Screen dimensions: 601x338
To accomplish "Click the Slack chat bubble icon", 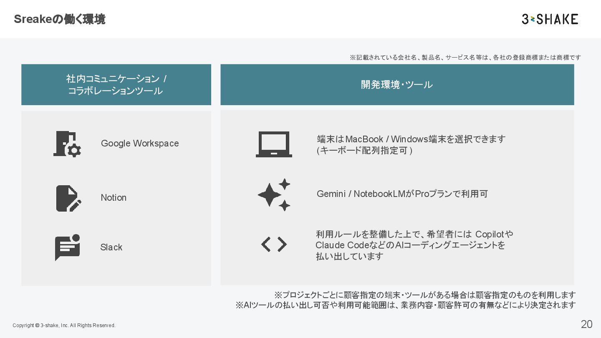I will (x=68, y=247).
